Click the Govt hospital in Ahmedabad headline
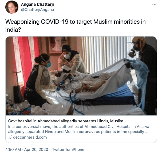The width and height of the screenshot is (162, 157). (x=66, y=121)
